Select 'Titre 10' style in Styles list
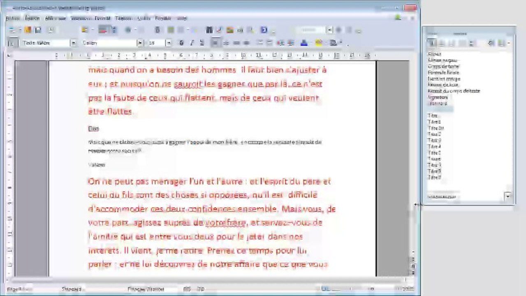Image resolution: width=526 pixels, height=296 pixels. pyautogui.click(x=436, y=128)
